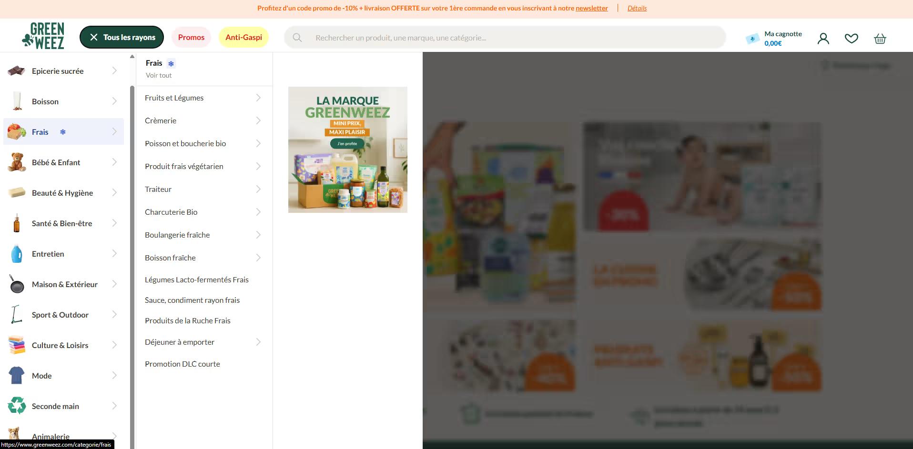Expand the Charcuterie Bio chevron
The height and width of the screenshot is (449, 913).
point(258,212)
